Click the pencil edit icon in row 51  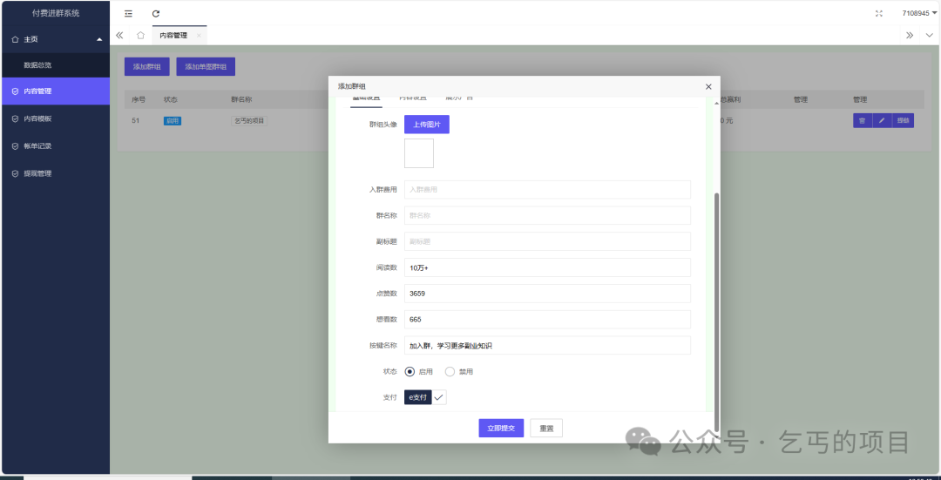point(881,121)
